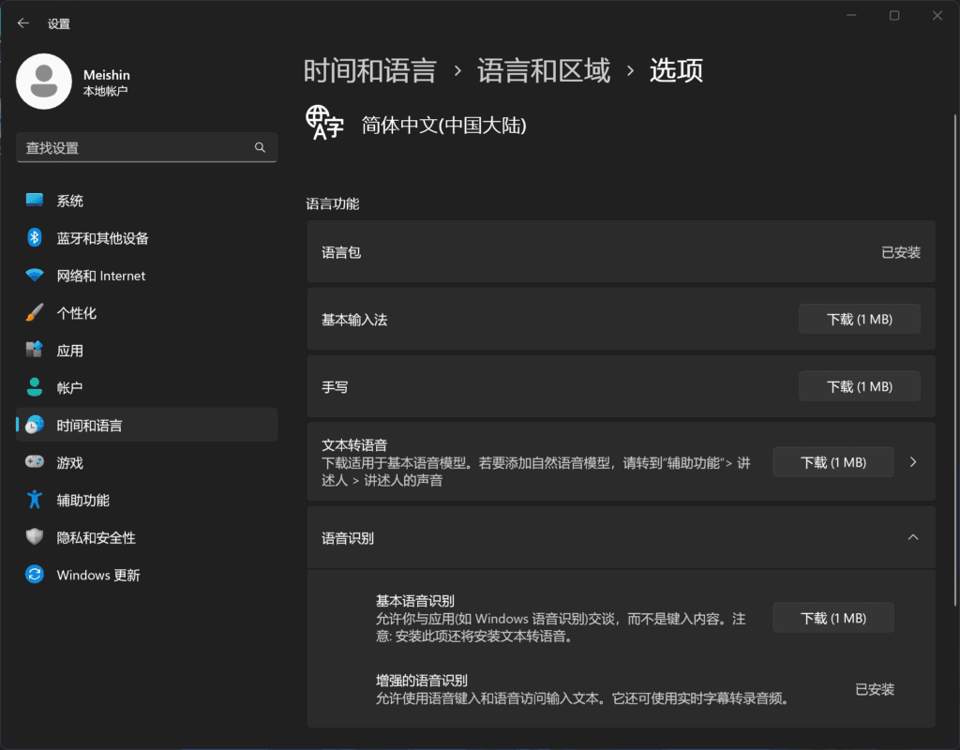Download the 基本输入法 package
Image resolution: width=960 pixels, height=750 pixels.
859,319
